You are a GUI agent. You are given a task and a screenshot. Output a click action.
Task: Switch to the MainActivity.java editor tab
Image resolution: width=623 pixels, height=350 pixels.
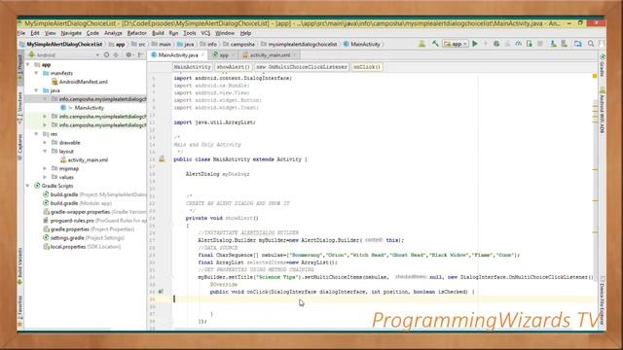[x=177, y=55]
